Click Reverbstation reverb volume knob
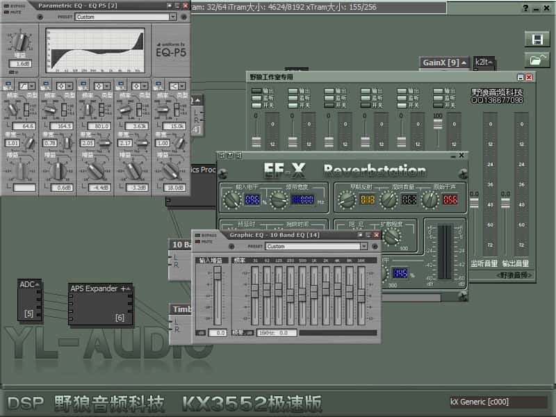This screenshot has height=417, width=556. [x=389, y=199]
